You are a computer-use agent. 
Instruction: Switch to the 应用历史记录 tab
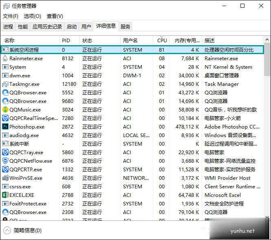(x=47, y=27)
